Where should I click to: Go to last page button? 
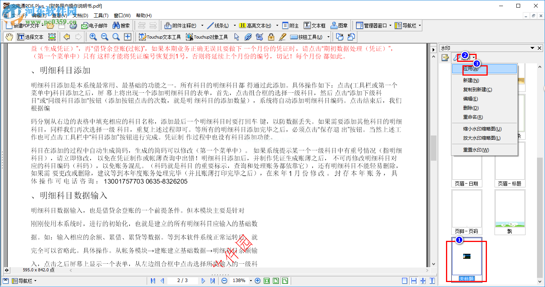pyautogui.click(x=212, y=281)
